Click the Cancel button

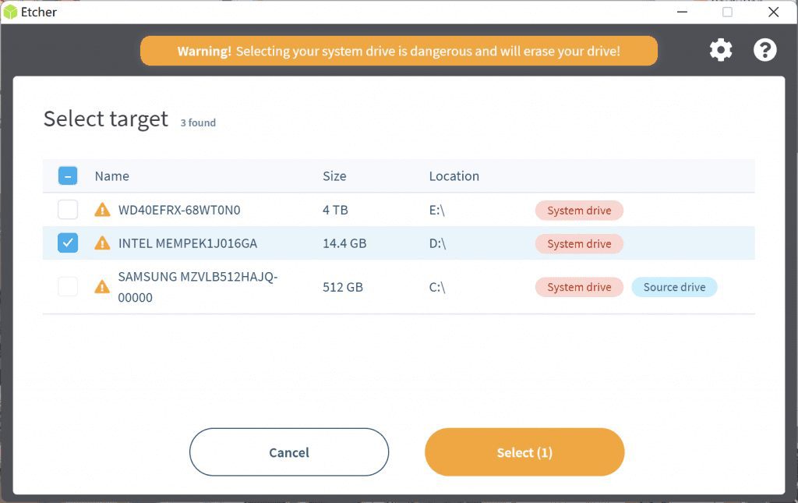289,452
